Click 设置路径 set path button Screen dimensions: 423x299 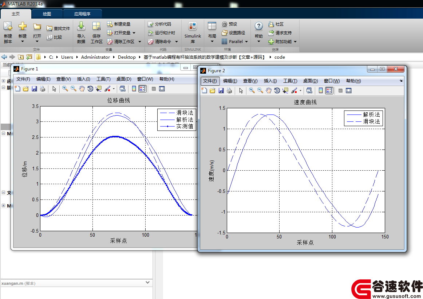[x=233, y=33]
